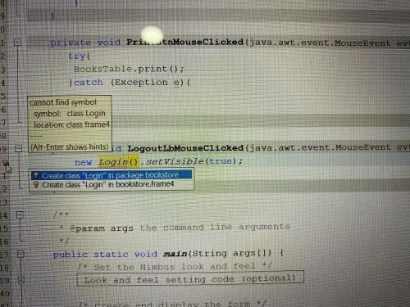This screenshot has height=307, width=410.
Task: Choose Create class "Login" in bookstore.frame4
Action: (112, 185)
